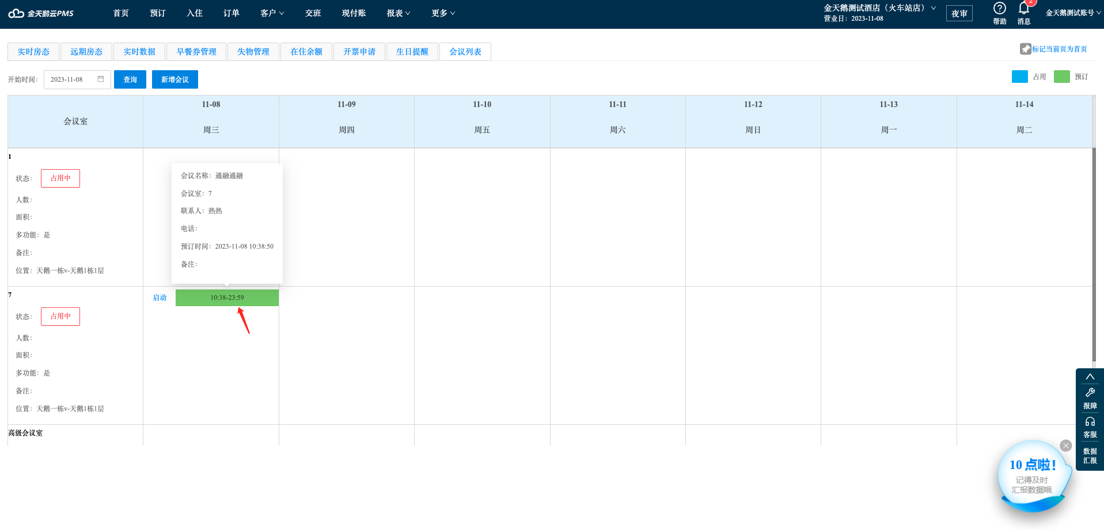
Task: Click the 11-09 周四 column header
Action: [x=347, y=121]
